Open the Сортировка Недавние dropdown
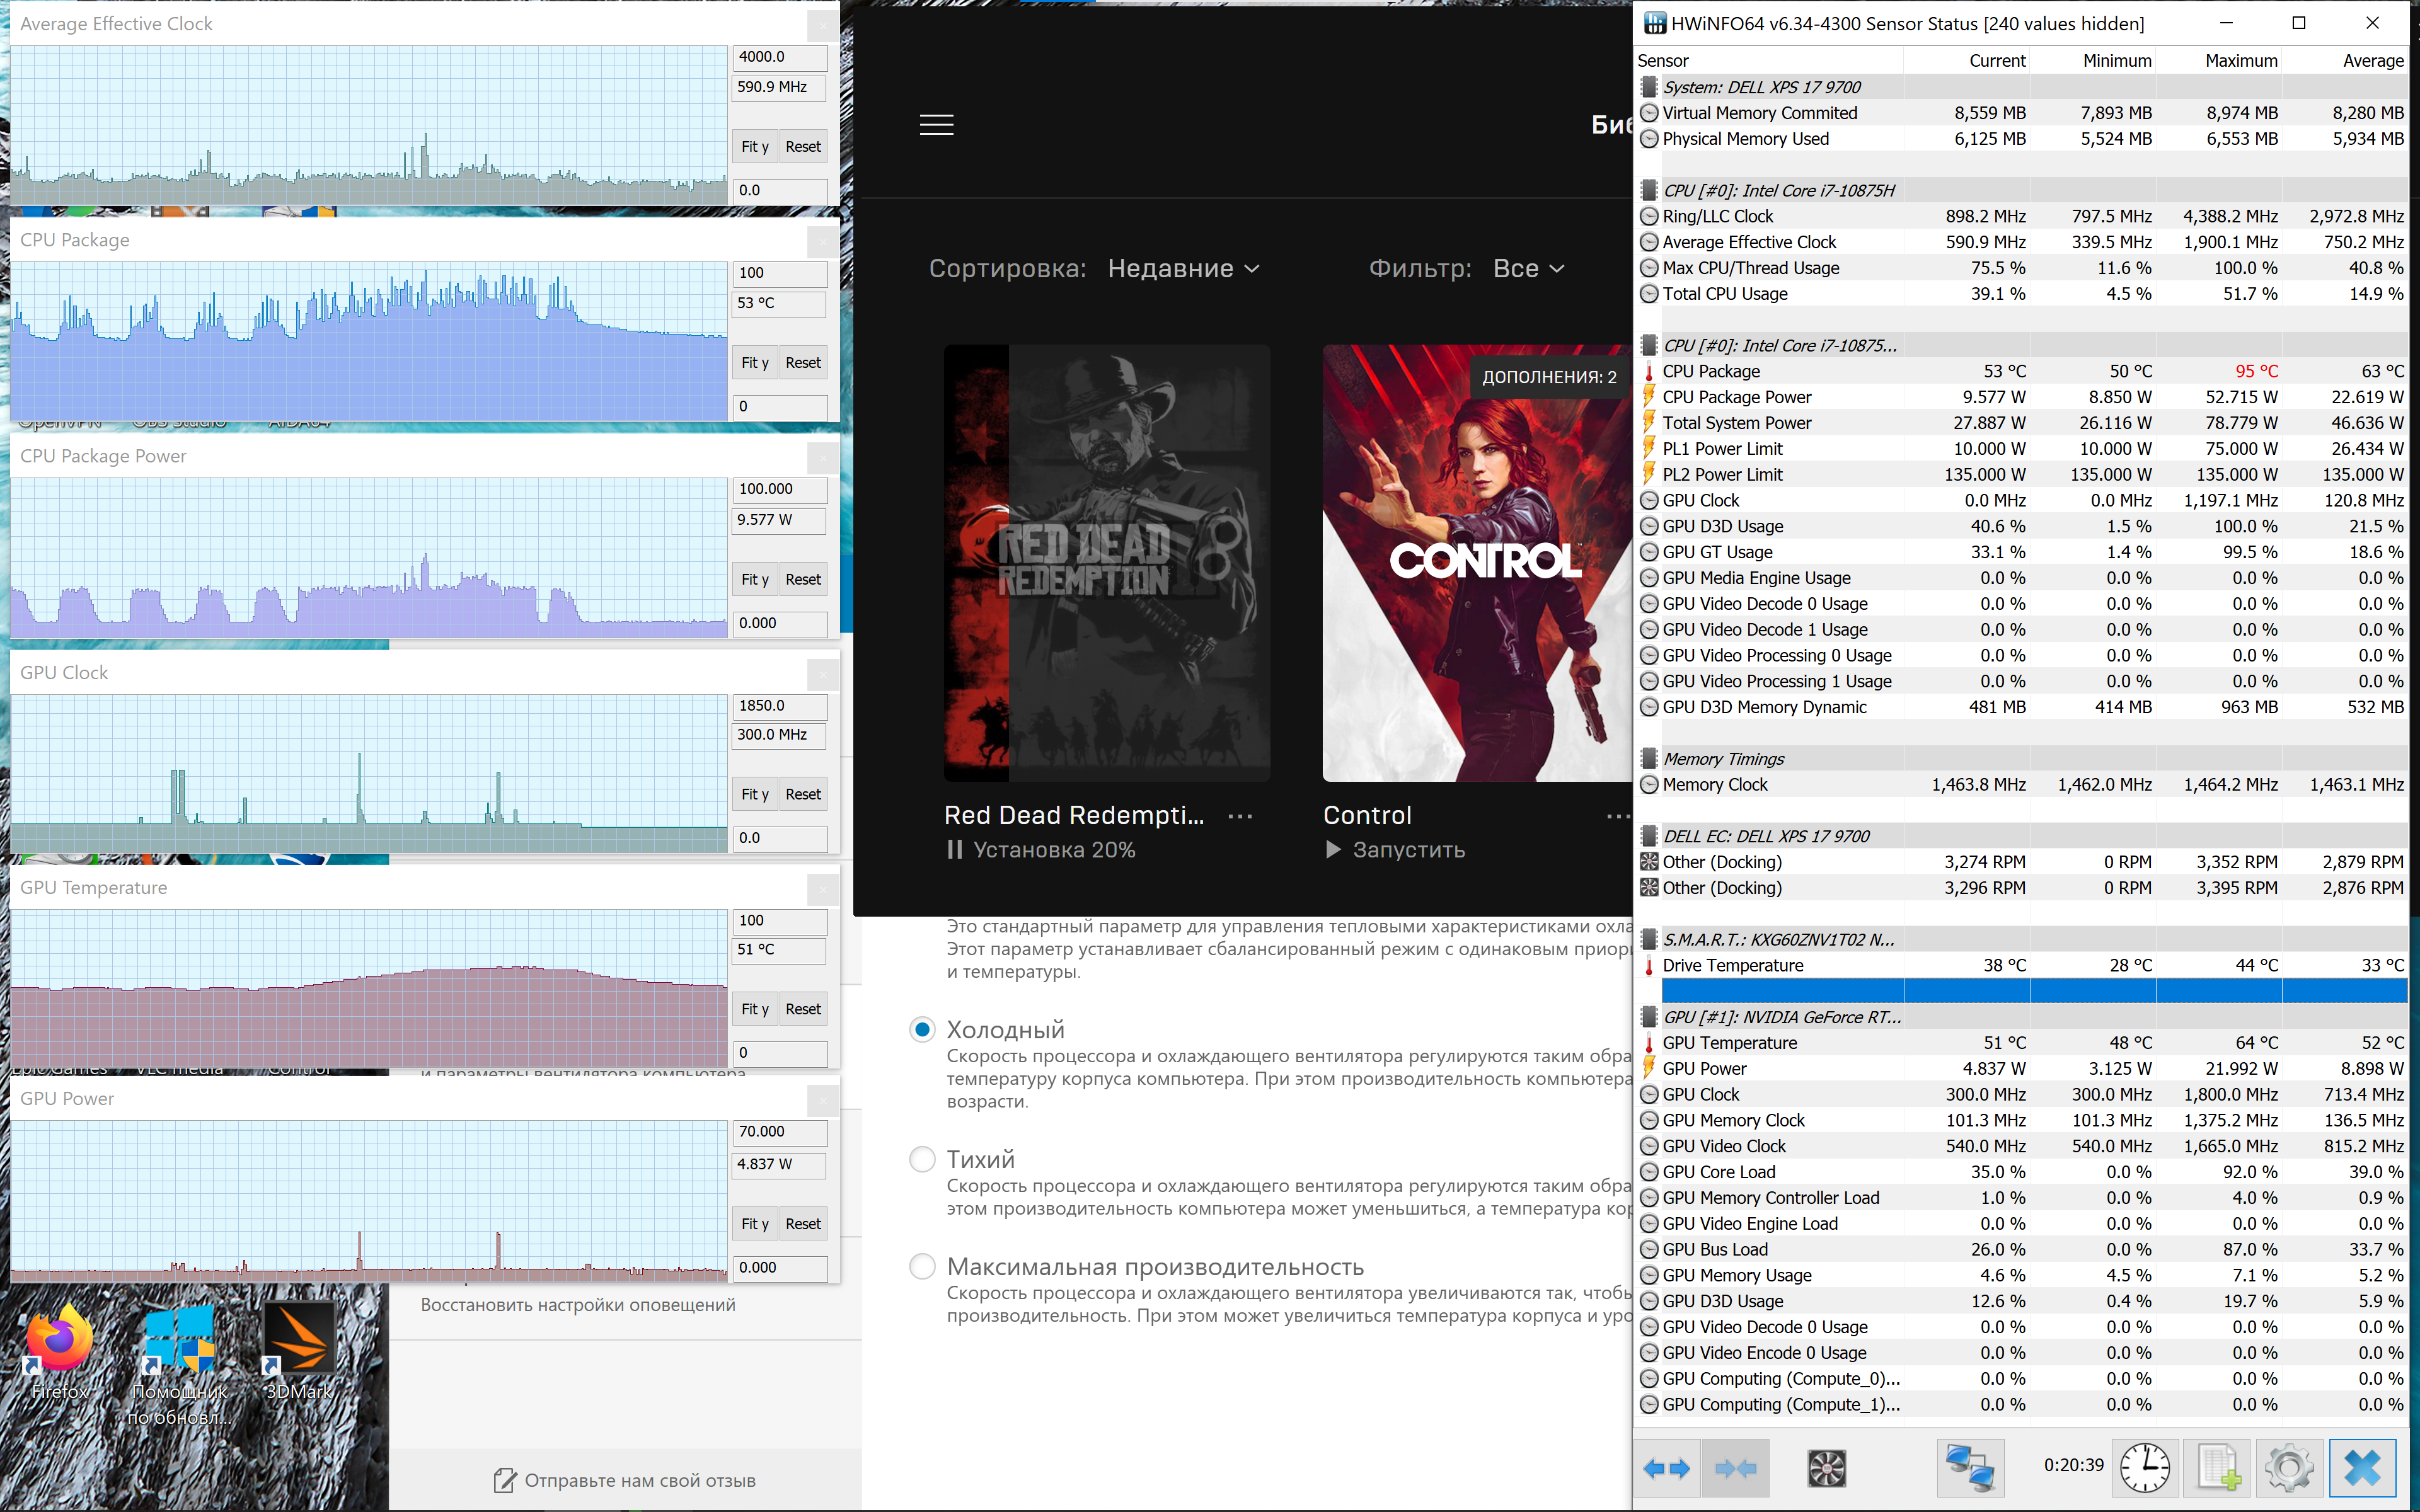 click(x=1183, y=268)
